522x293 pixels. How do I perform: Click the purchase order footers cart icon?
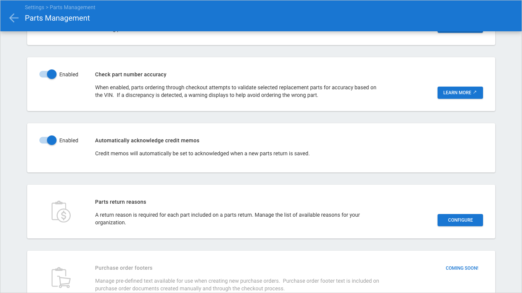click(x=61, y=277)
